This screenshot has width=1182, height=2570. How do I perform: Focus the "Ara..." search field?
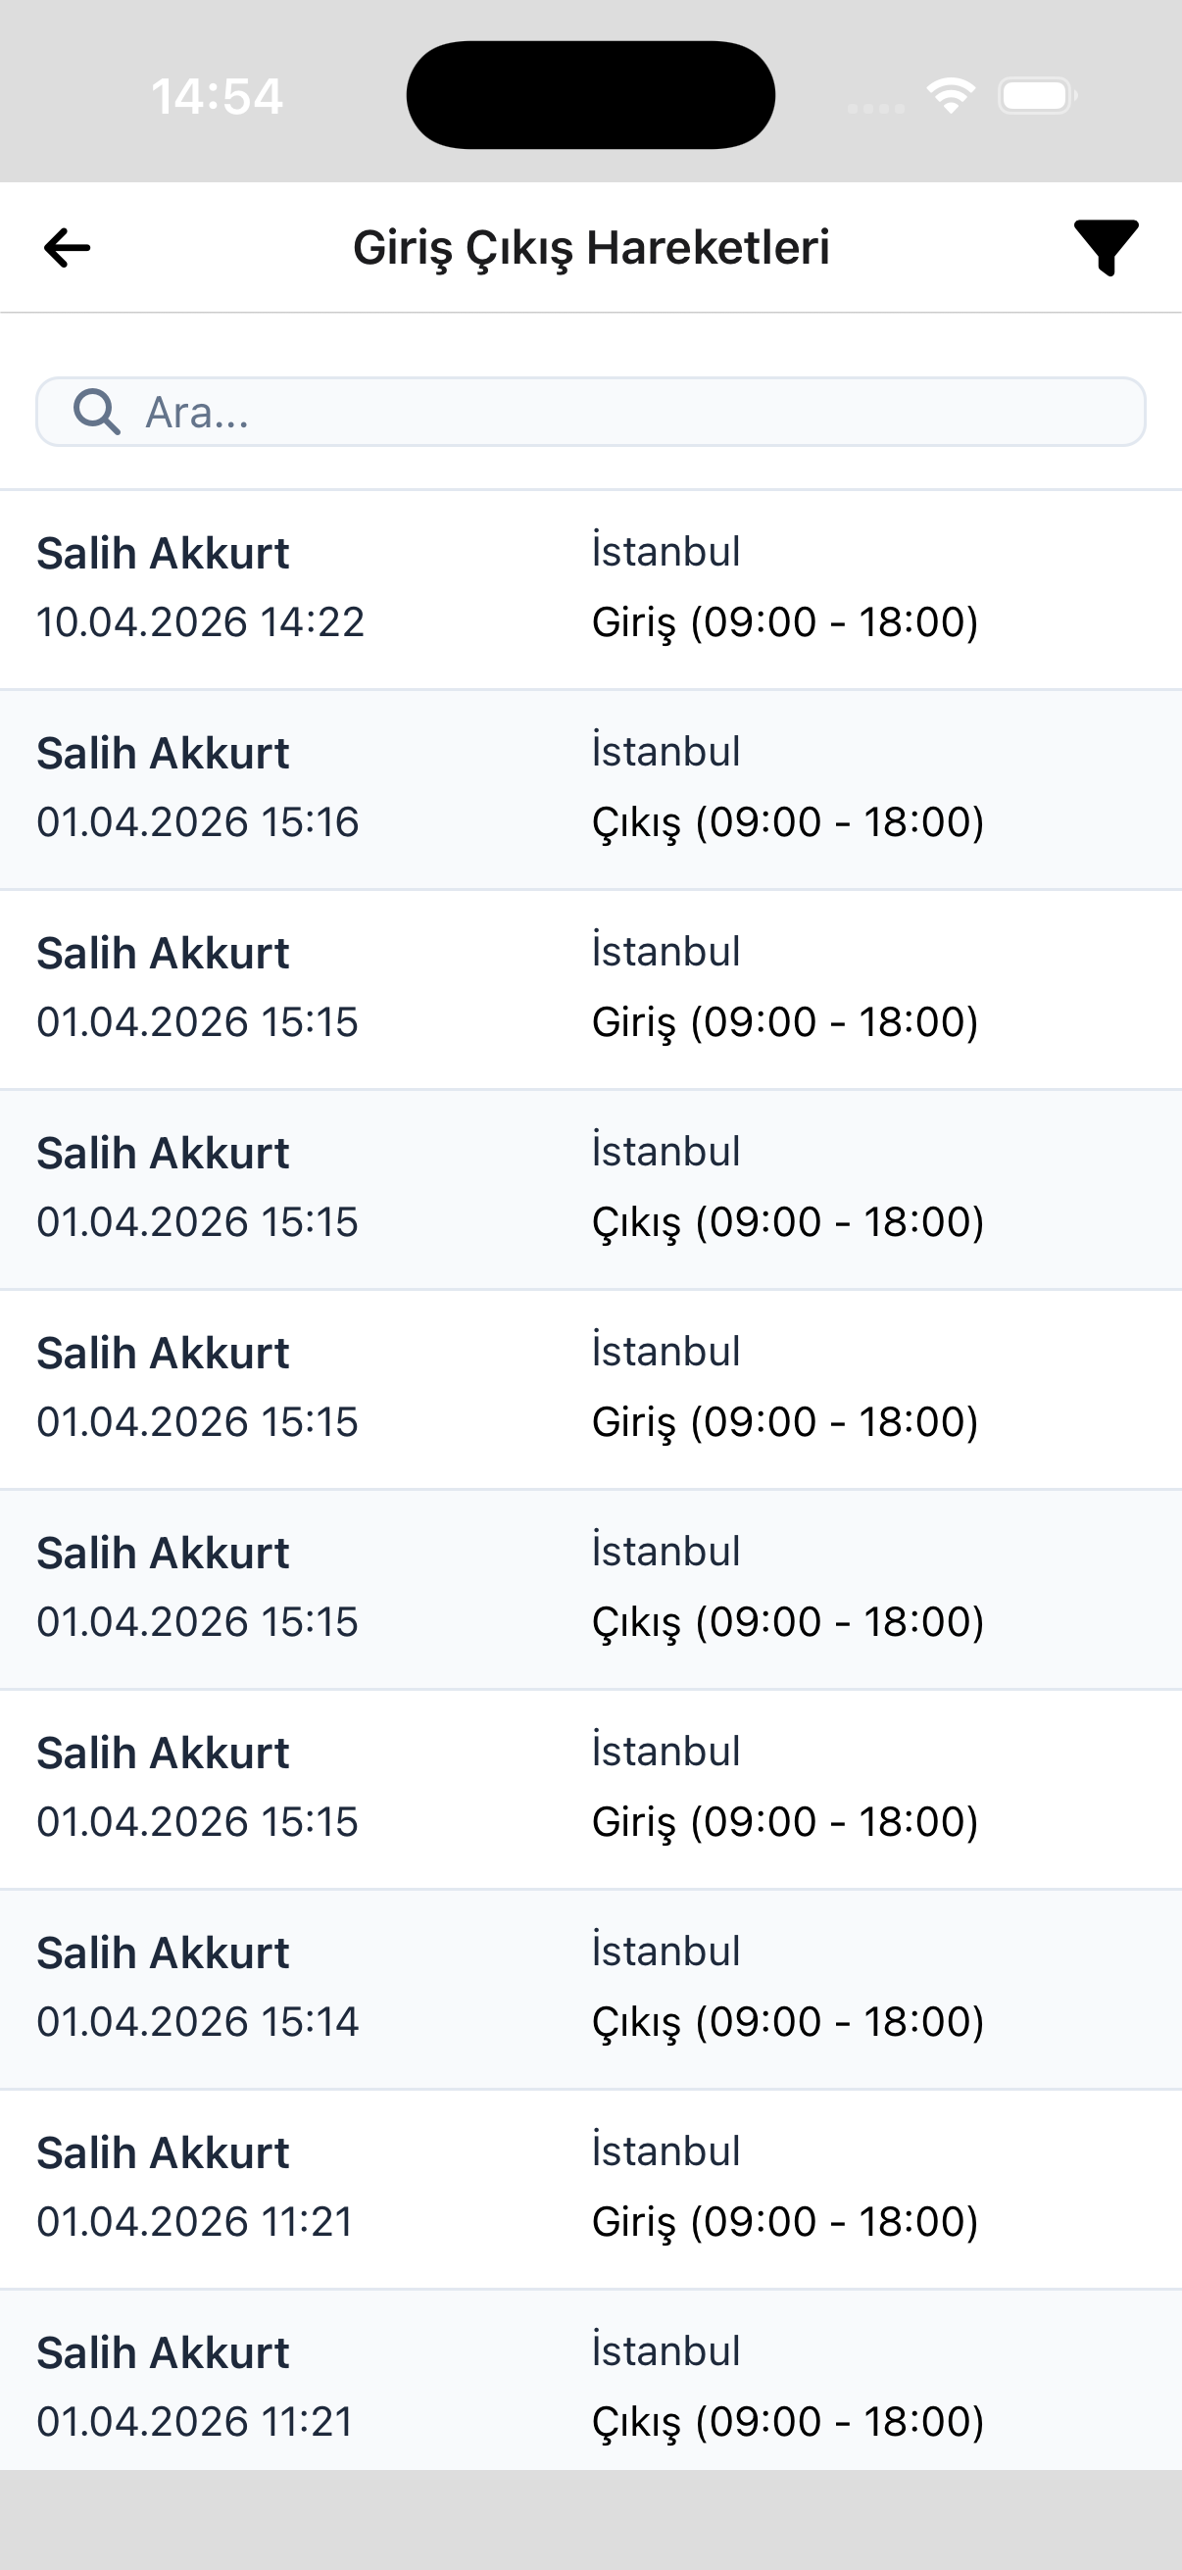638,412
